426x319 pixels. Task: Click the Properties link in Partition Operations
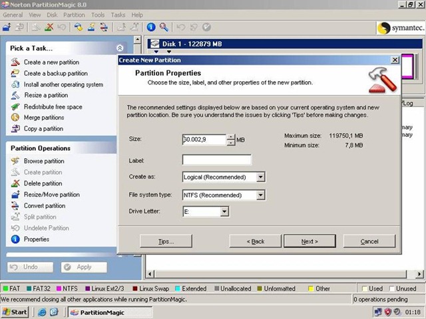pyautogui.click(x=37, y=239)
